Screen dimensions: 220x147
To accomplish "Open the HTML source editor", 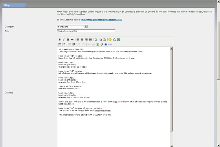I will click(110, 44).
